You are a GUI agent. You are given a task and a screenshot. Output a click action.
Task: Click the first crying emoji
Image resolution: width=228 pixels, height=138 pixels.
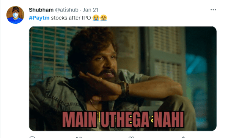click(96, 18)
